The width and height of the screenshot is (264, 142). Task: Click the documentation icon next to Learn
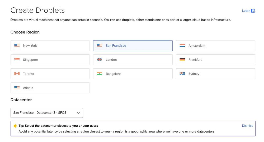click(x=253, y=11)
